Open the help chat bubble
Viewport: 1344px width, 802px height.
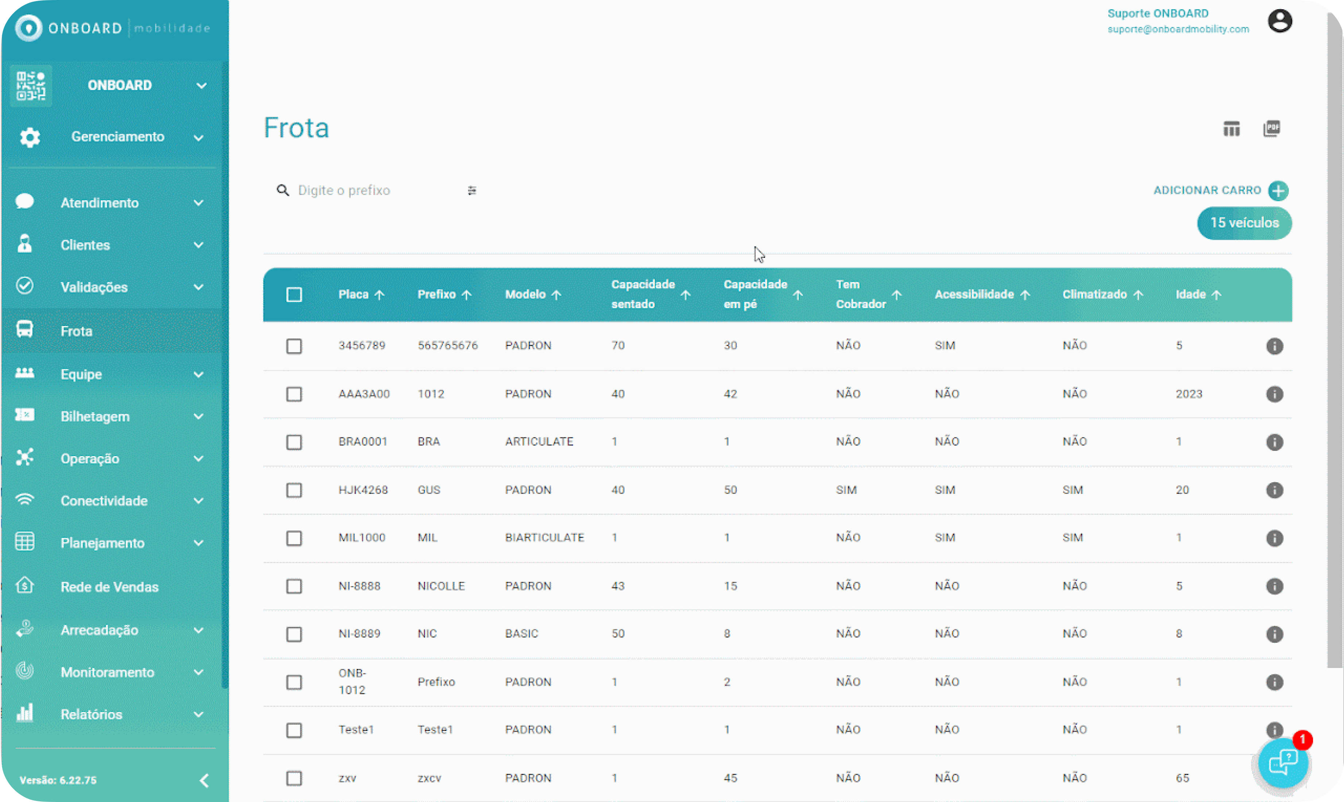click(1283, 763)
